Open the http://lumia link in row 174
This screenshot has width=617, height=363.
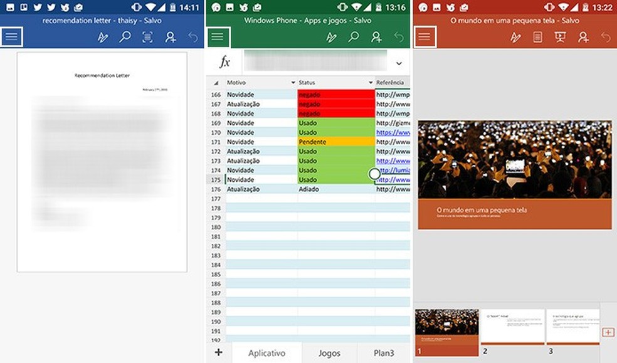click(x=394, y=171)
